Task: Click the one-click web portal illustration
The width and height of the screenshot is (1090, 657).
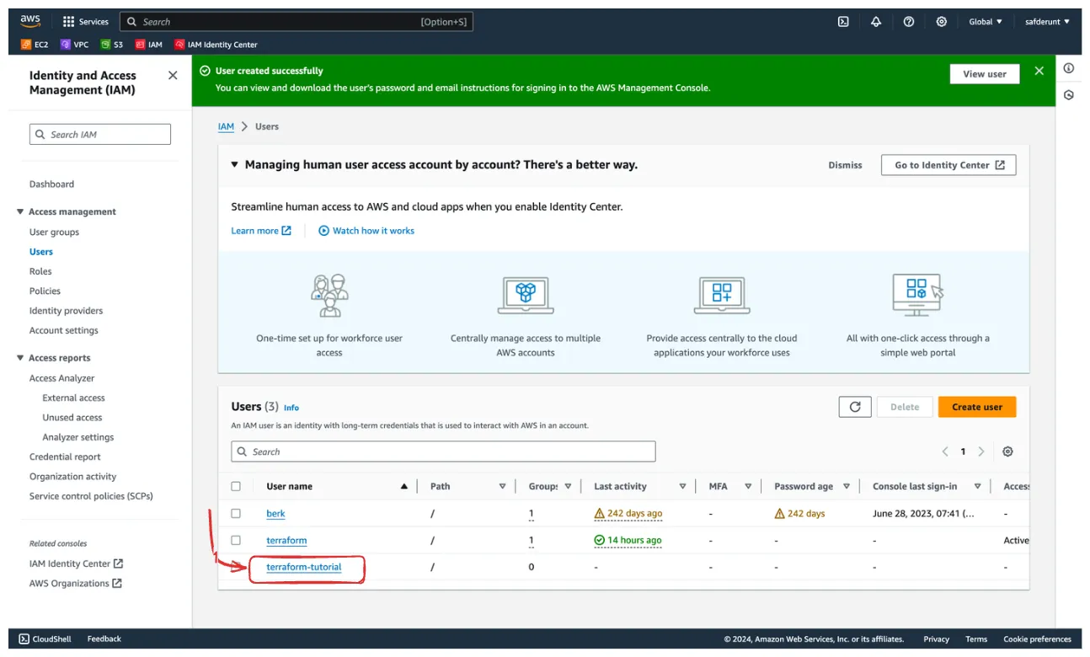Action: pyautogui.click(x=917, y=295)
